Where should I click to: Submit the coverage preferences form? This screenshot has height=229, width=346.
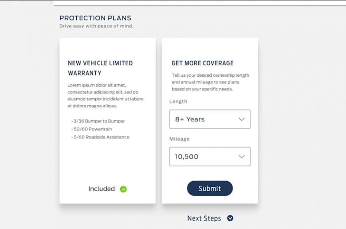pos(210,188)
